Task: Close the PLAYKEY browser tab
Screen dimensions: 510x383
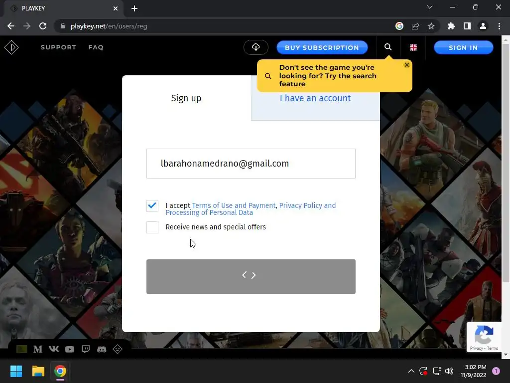Action: pos(116,8)
